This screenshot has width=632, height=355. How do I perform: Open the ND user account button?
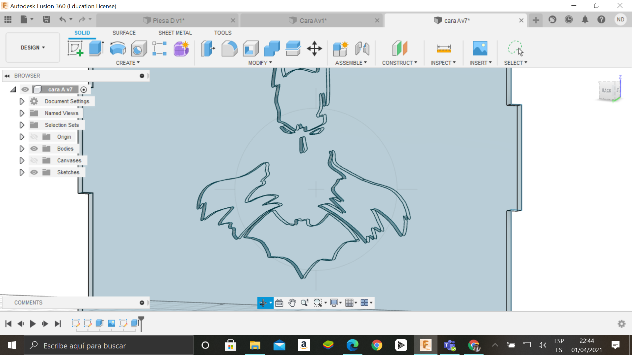pyautogui.click(x=620, y=19)
